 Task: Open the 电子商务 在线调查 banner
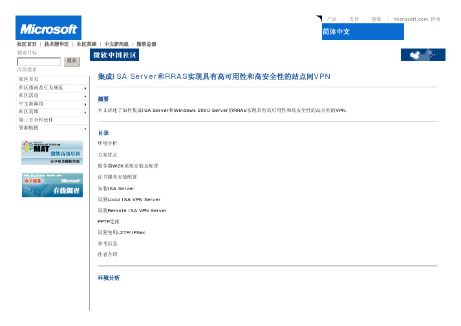pos(52,185)
